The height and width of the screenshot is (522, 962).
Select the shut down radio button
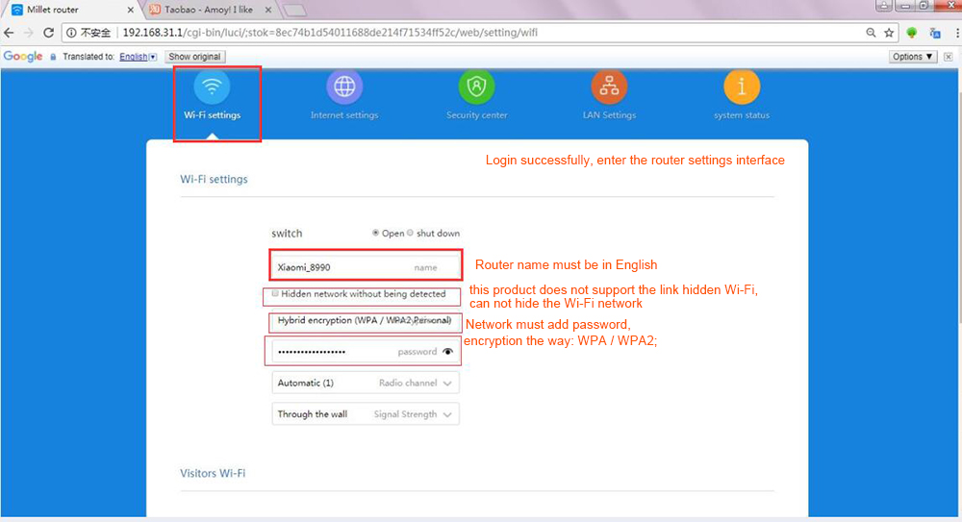pyautogui.click(x=411, y=234)
